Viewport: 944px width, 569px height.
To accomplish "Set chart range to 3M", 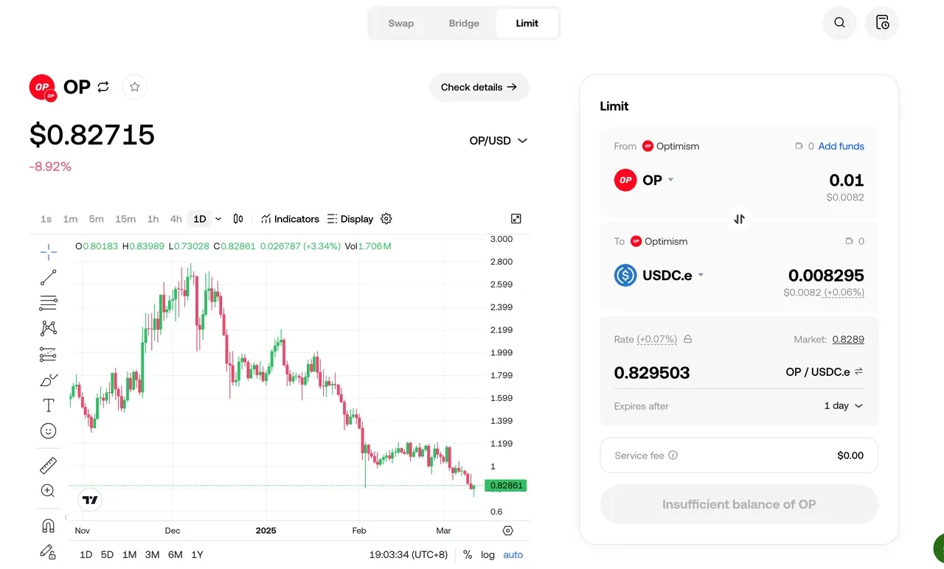I will tap(152, 555).
